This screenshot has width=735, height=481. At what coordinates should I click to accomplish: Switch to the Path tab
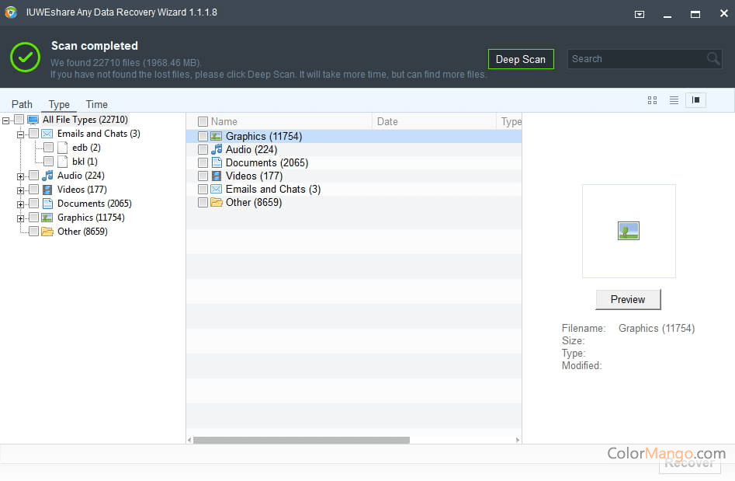(22, 104)
